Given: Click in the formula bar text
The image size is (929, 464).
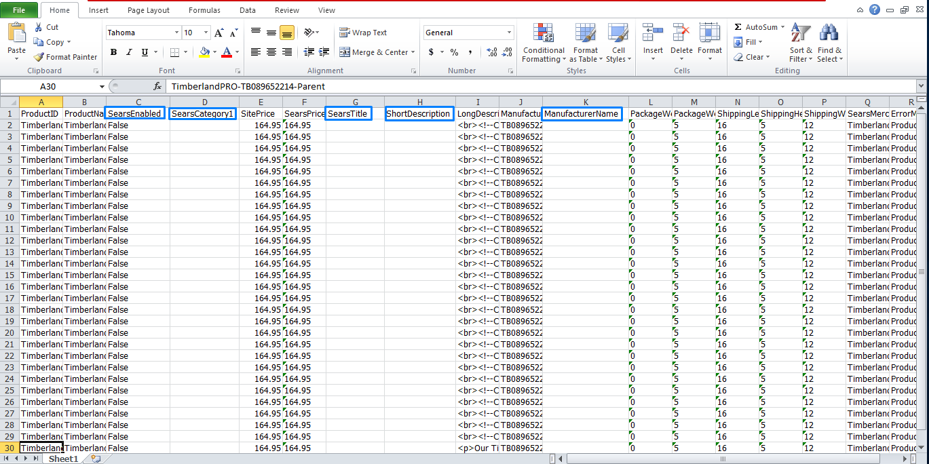Looking at the screenshot, I should (x=248, y=86).
